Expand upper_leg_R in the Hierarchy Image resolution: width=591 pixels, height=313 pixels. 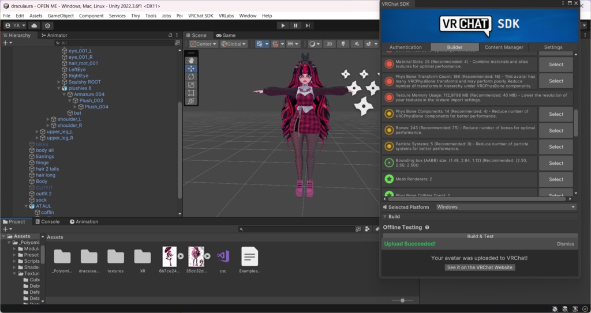37,138
